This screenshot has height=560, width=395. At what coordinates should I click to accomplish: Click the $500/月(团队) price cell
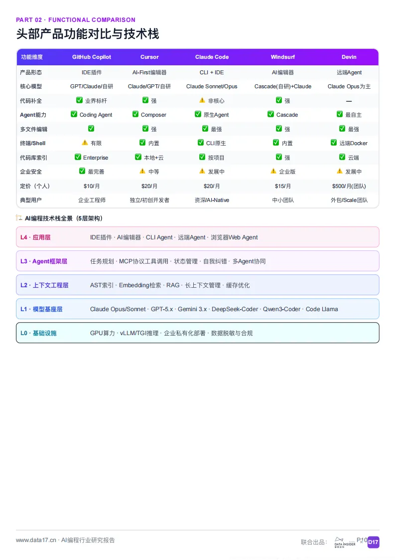tap(349, 186)
